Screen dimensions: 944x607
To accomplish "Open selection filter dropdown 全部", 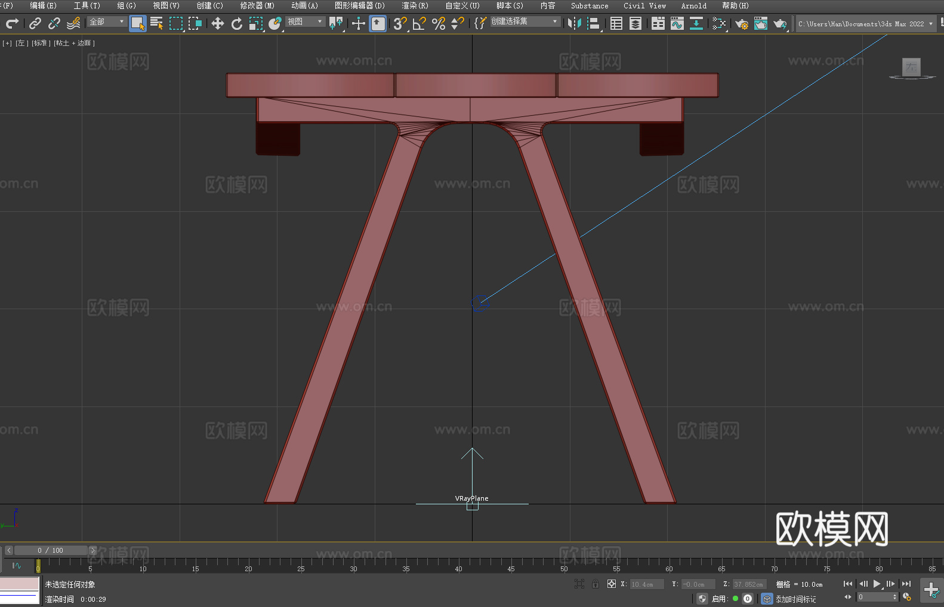I will pyautogui.click(x=107, y=21).
